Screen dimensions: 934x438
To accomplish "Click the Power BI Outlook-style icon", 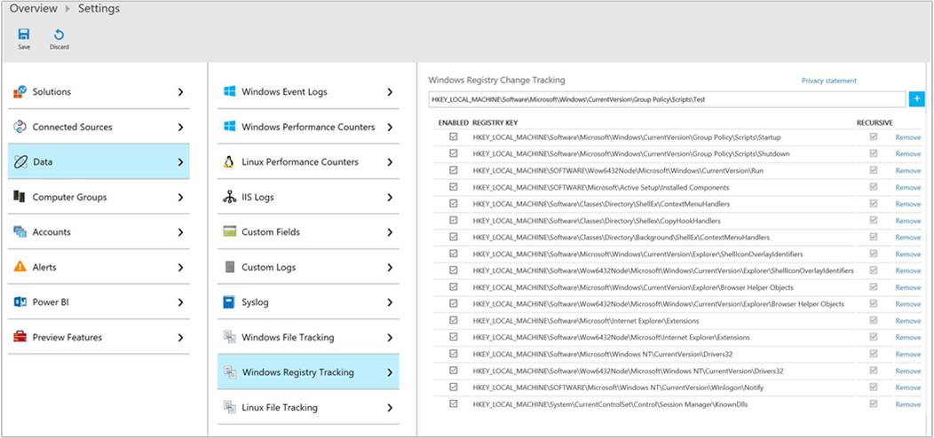I will pos(20,301).
